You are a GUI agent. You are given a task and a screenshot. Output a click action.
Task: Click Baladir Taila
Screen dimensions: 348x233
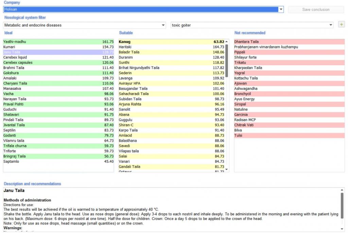point(172,52)
